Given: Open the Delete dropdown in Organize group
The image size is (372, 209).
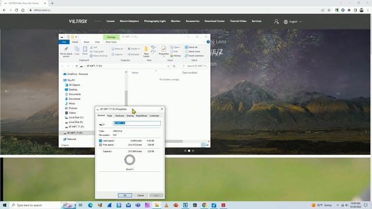Looking at the screenshot, I should point(134,49).
